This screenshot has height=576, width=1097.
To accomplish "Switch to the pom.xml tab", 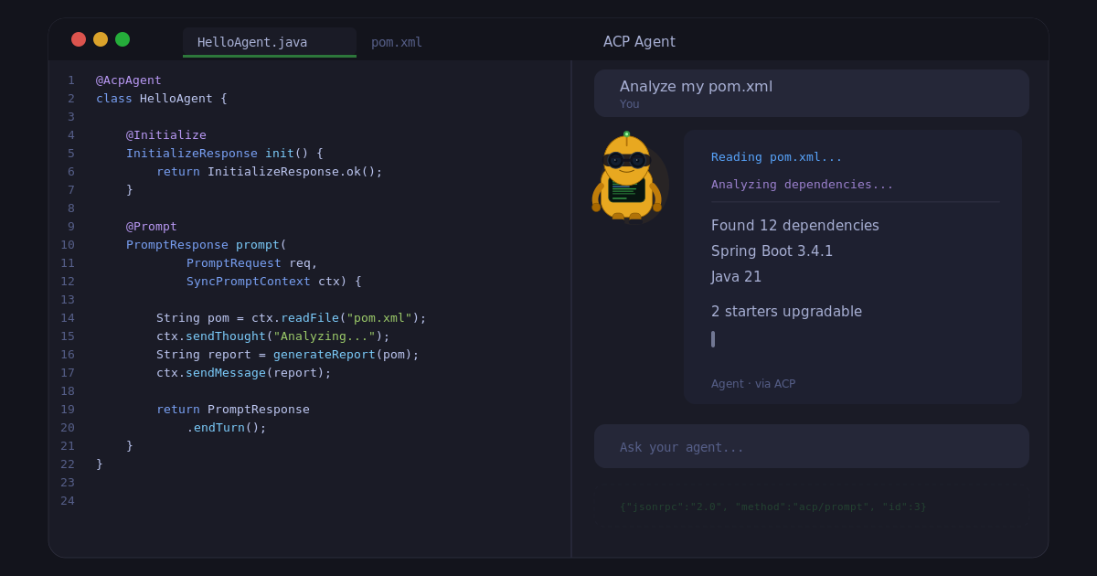I will click(396, 41).
